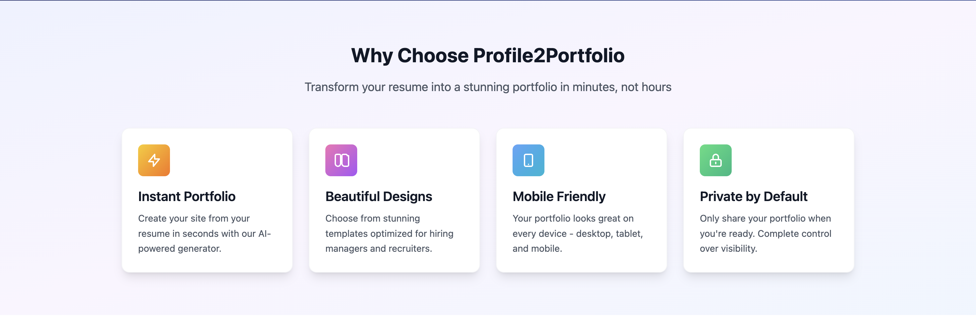Click the green padlock icon on Private by Default card
This screenshot has width=976, height=316.
pyautogui.click(x=715, y=160)
